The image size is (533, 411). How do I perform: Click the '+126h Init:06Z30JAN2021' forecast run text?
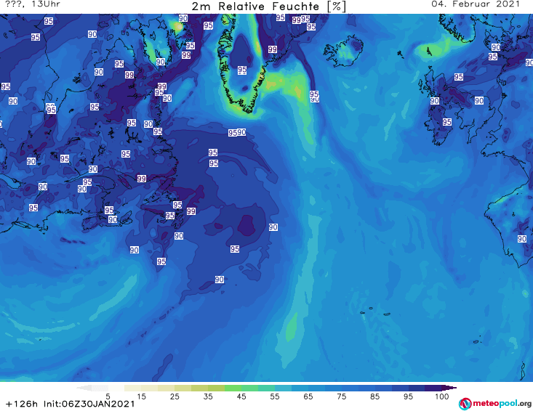point(71,404)
